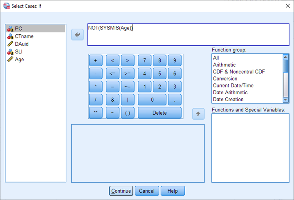Select CDF & Noncentral CDF group
Image resolution: width=294 pixels, height=200 pixels.
click(x=247, y=72)
